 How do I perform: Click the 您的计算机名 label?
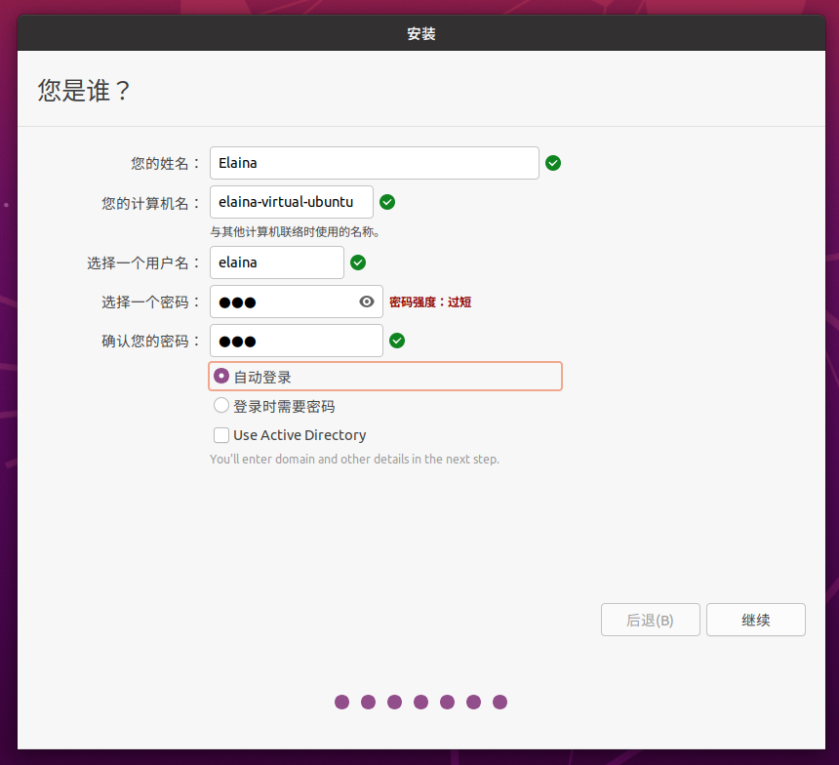[x=151, y=203]
